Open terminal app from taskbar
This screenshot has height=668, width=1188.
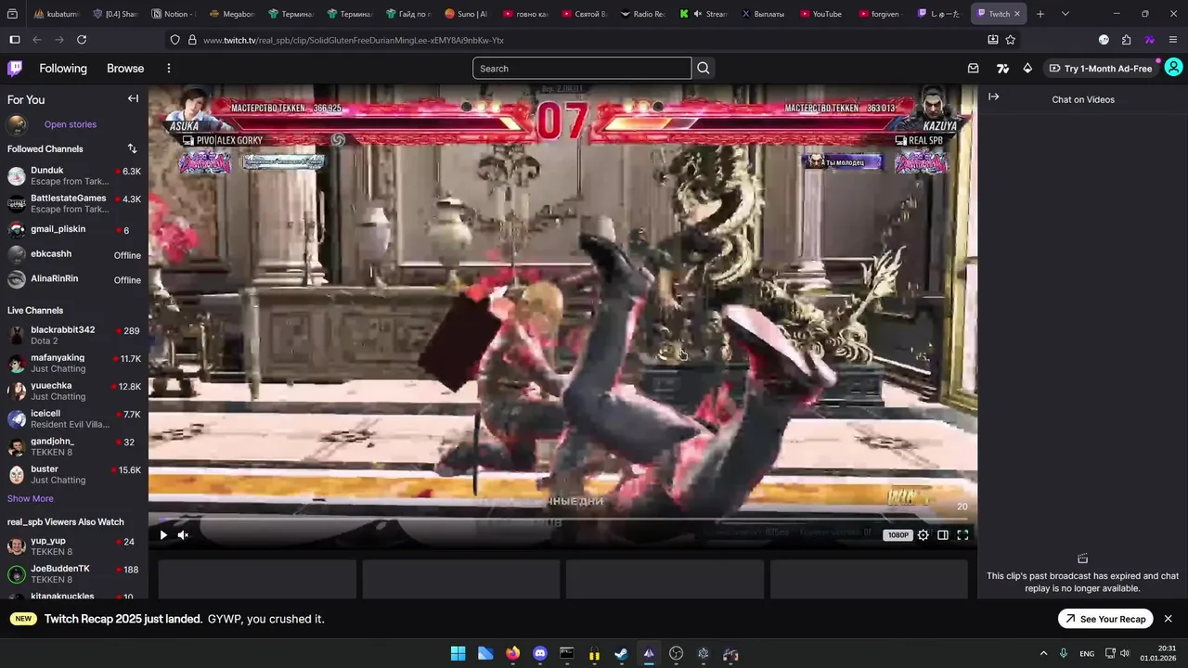click(x=567, y=653)
